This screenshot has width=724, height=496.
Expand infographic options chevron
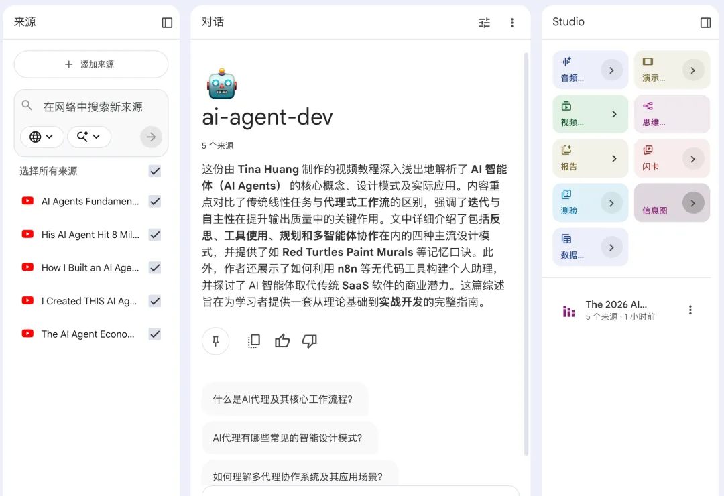click(692, 203)
